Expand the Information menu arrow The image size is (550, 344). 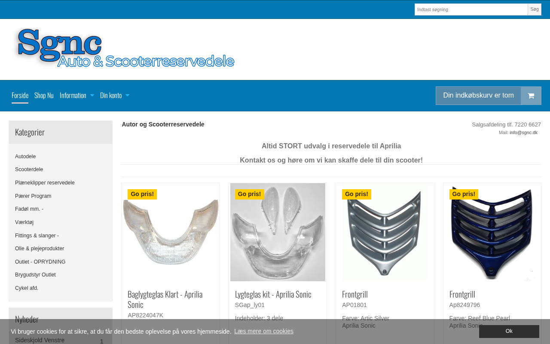pyautogui.click(x=92, y=95)
